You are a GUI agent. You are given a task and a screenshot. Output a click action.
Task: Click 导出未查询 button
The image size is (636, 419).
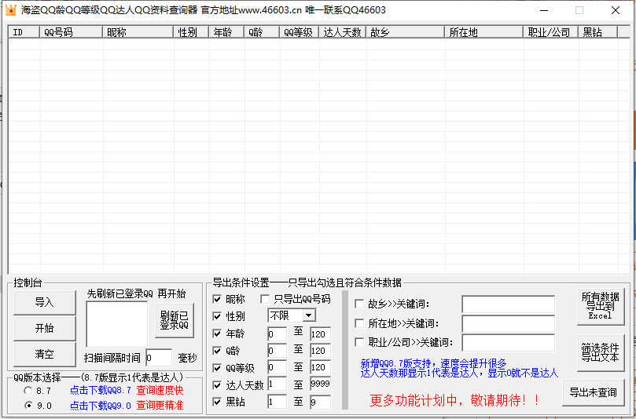[x=593, y=392]
